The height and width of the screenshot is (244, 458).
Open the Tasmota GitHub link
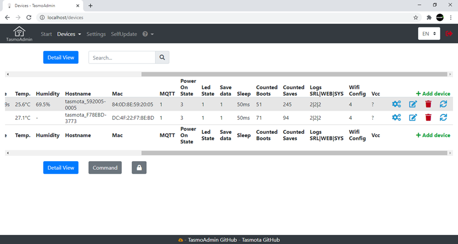pyautogui.click(x=261, y=240)
